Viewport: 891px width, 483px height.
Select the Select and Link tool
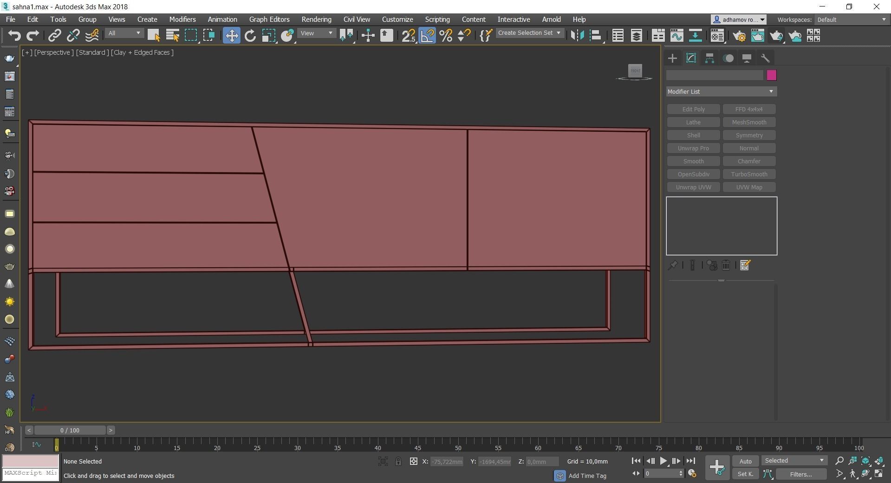click(55, 36)
